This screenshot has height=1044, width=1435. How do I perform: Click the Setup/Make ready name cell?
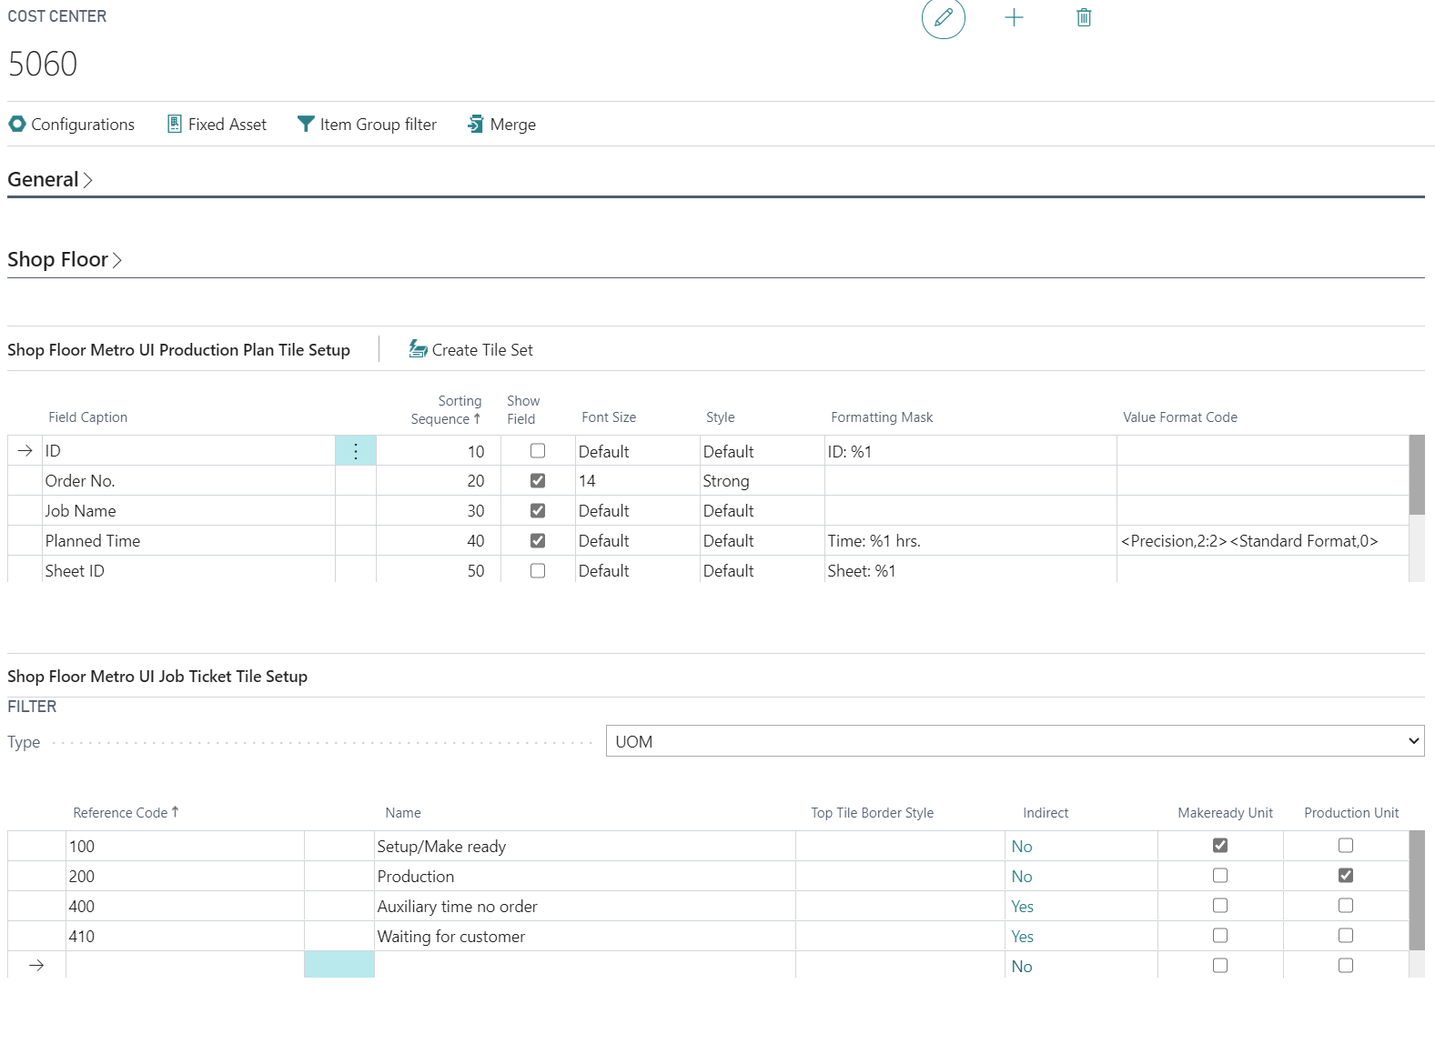coord(585,847)
